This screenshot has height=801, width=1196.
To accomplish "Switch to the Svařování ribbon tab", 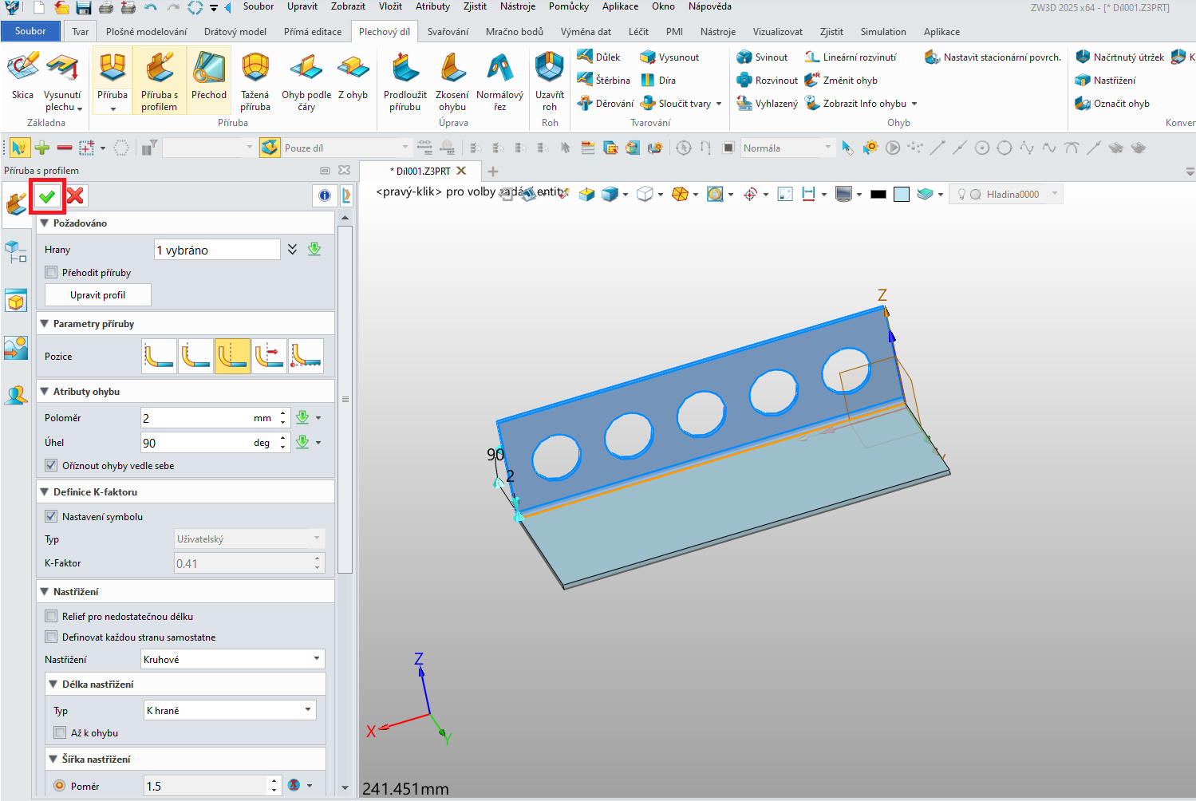I will (x=448, y=32).
